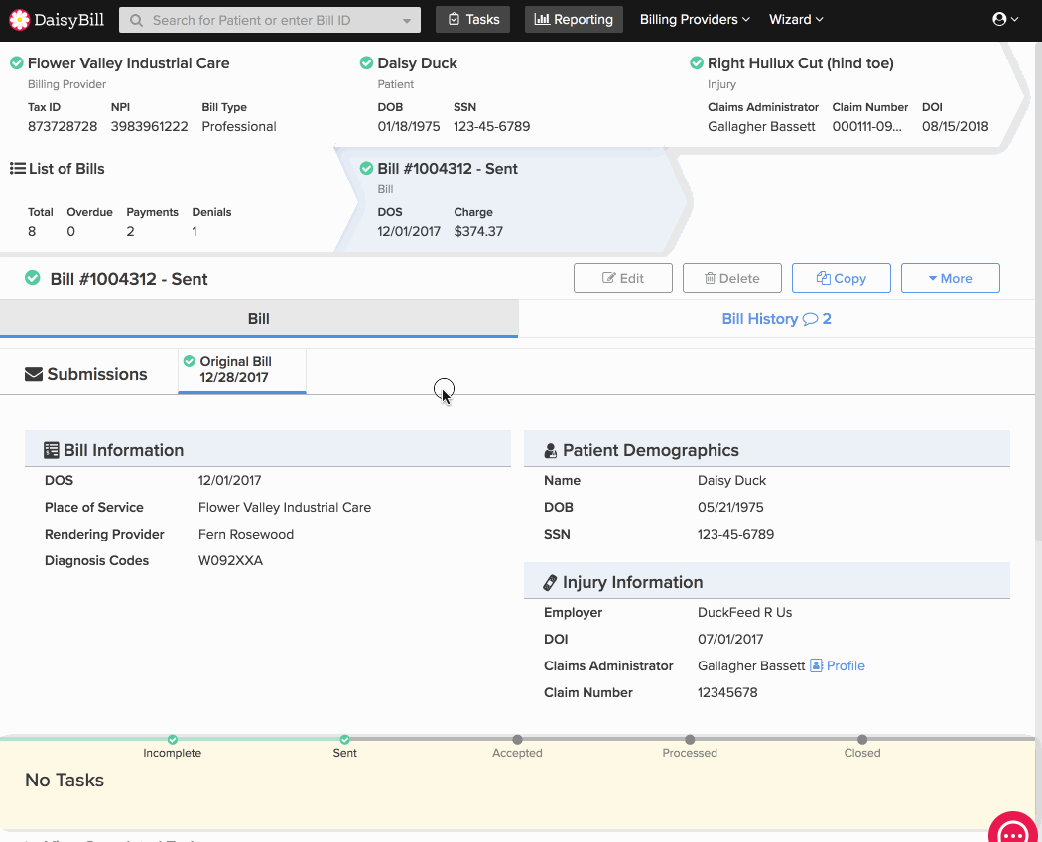Click the claim number 12345678

[x=727, y=692]
